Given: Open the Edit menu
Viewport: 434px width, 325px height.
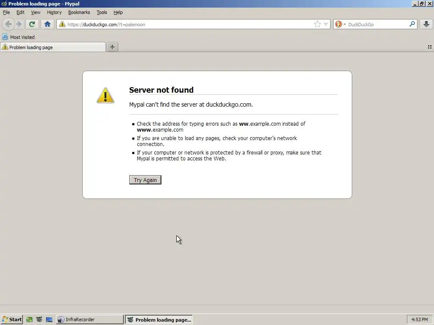Looking at the screenshot, I should pos(20,12).
